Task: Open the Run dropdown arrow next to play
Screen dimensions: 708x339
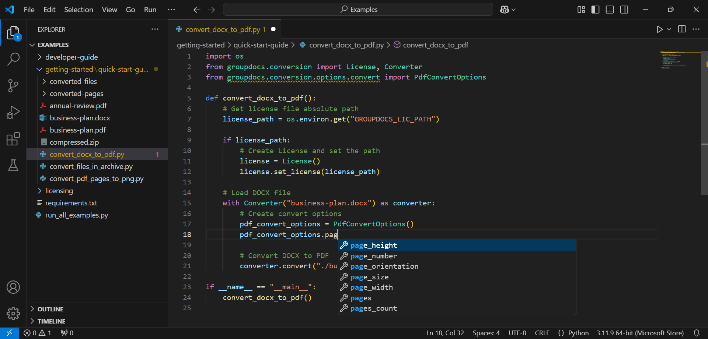Action: [x=669, y=29]
